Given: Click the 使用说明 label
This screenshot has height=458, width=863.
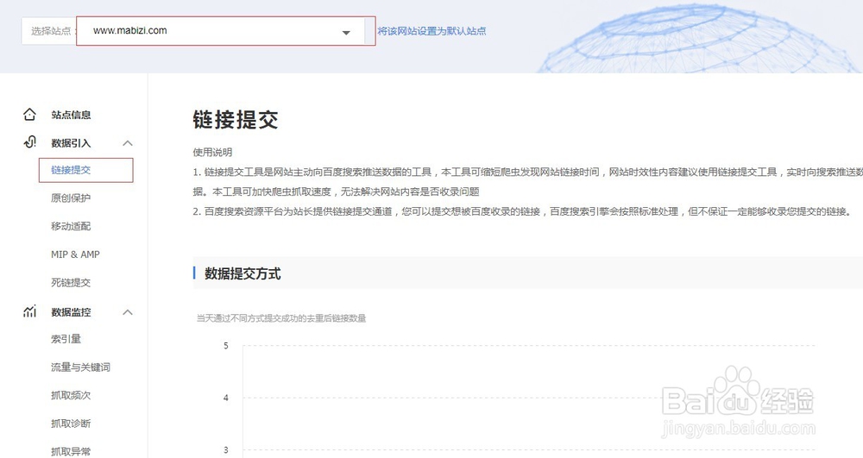Looking at the screenshot, I should [212, 153].
